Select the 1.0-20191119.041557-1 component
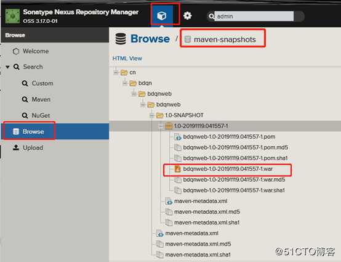This screenshot has height=262, width=341. point(201,126)
